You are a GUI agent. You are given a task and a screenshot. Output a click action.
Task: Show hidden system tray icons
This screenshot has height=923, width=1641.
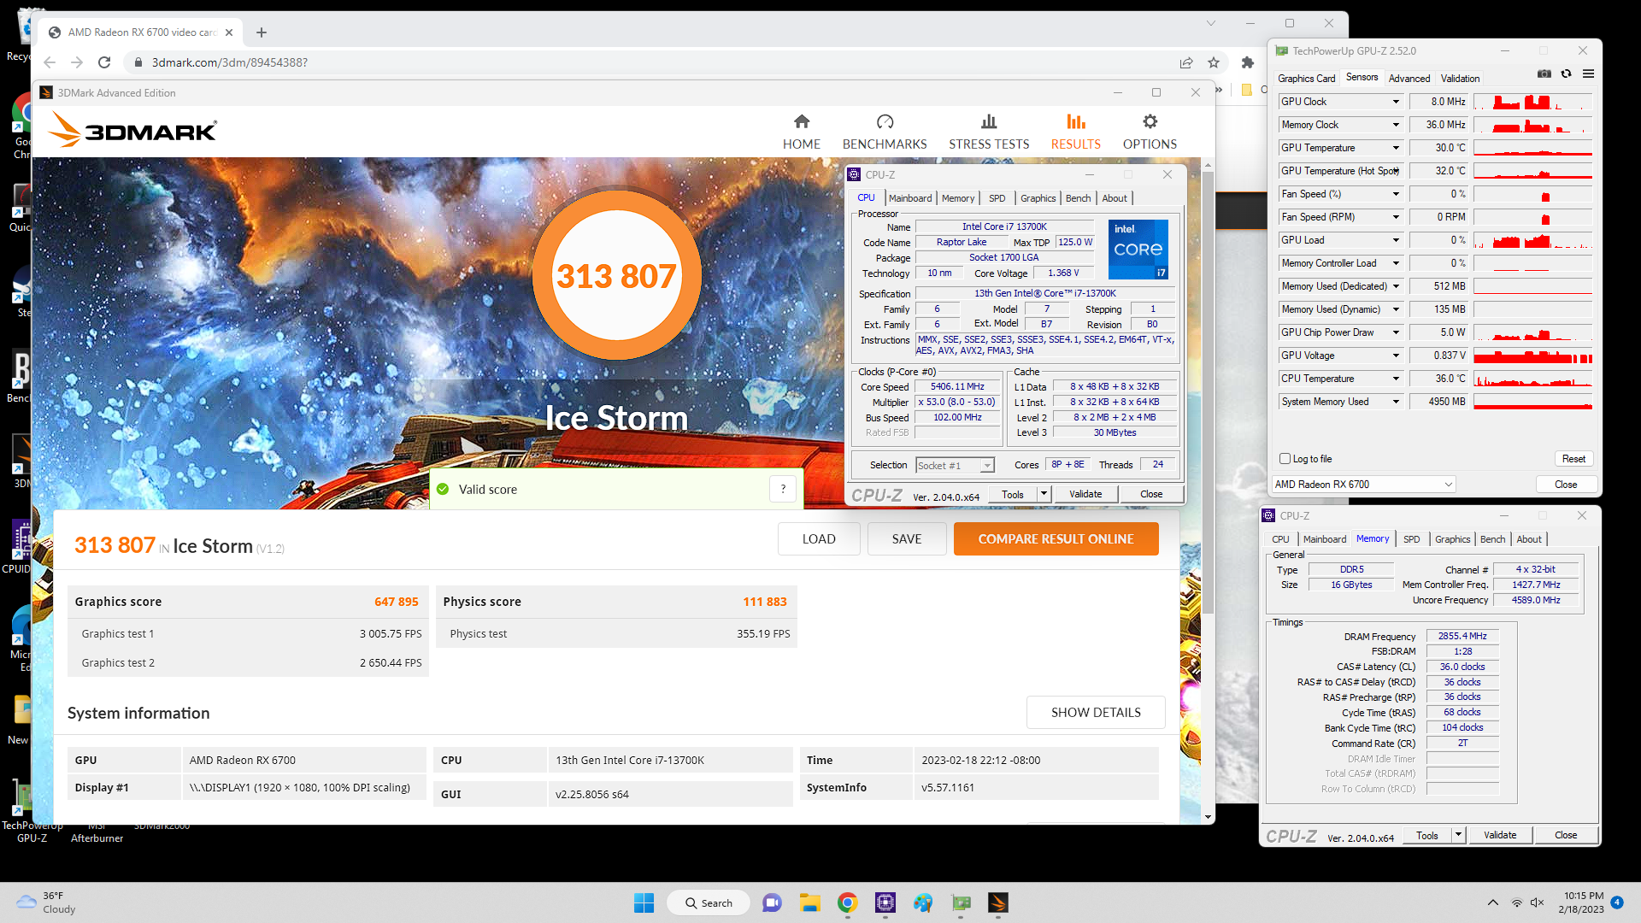click(x=1492, y=902)
